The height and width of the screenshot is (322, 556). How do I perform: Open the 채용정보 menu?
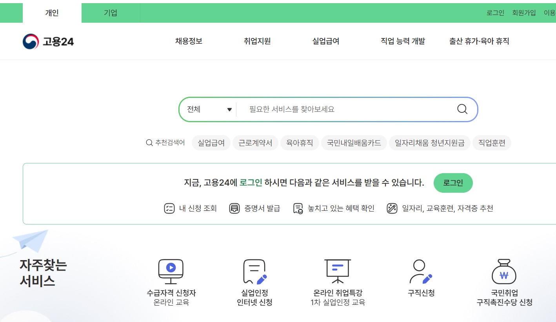tap(189, 41)
